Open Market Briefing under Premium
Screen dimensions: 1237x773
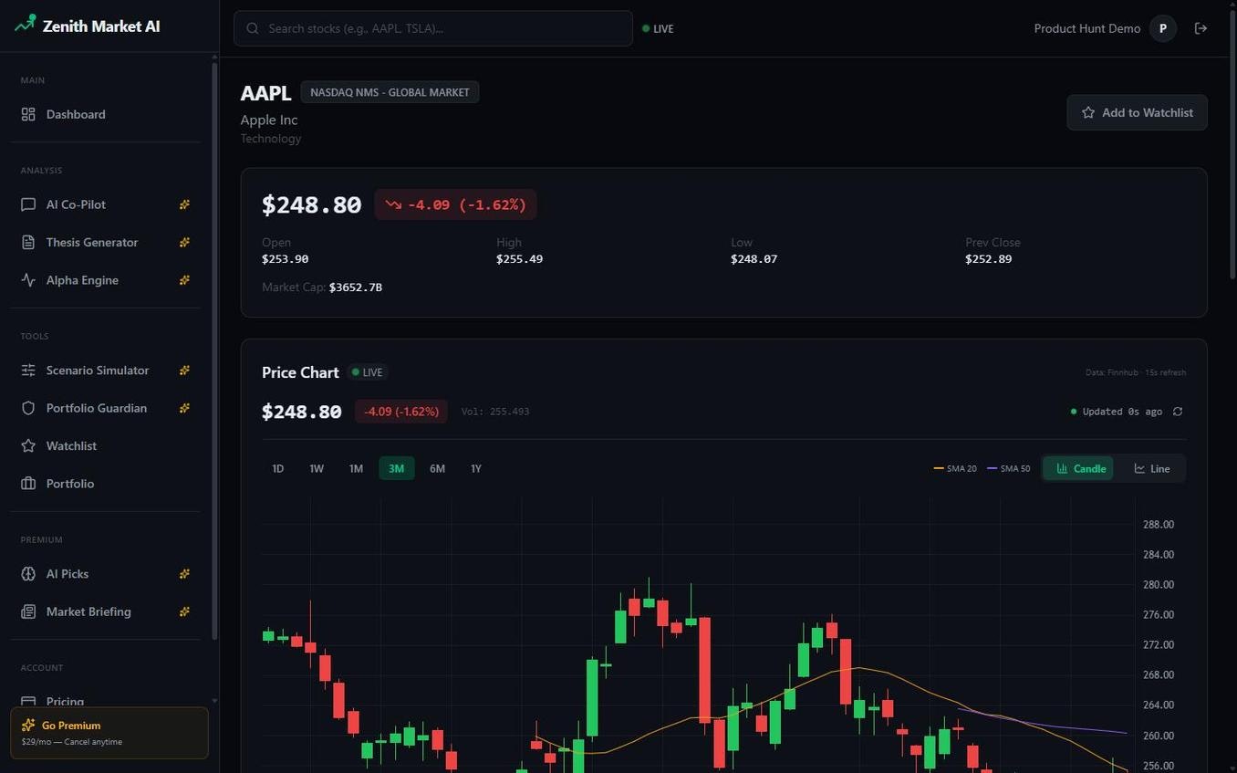point(88,611)
